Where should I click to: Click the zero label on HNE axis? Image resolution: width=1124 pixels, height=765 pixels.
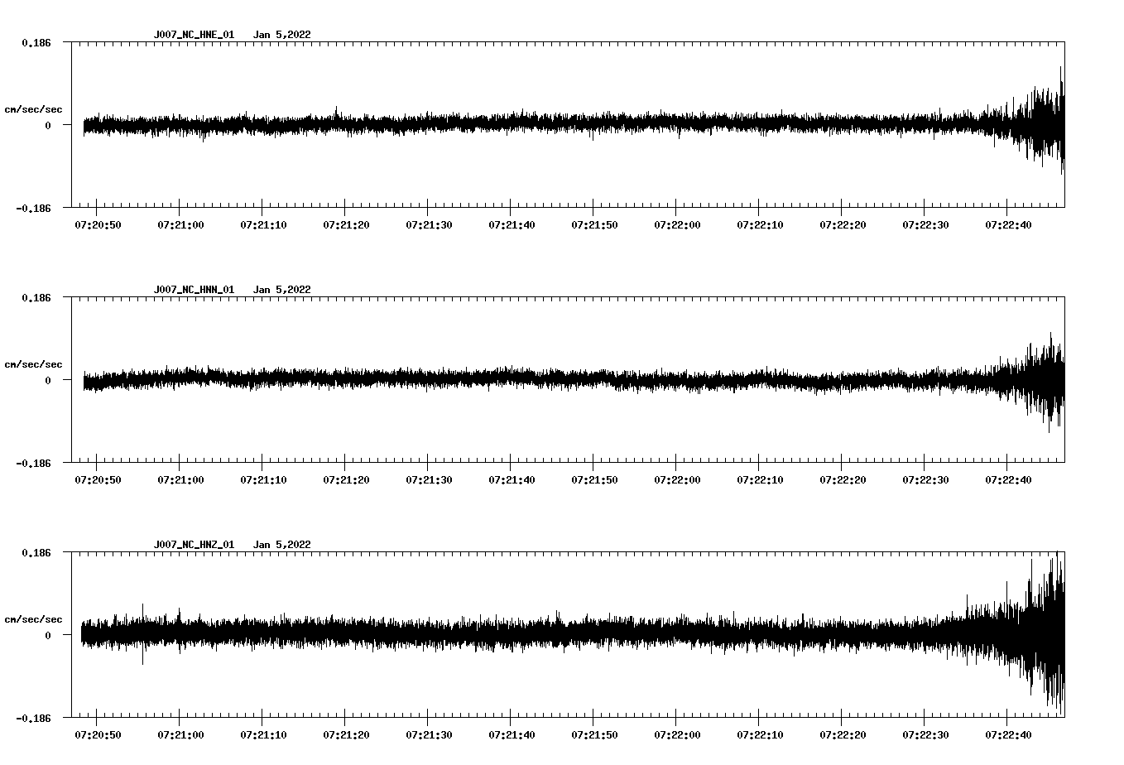[48, 125]
